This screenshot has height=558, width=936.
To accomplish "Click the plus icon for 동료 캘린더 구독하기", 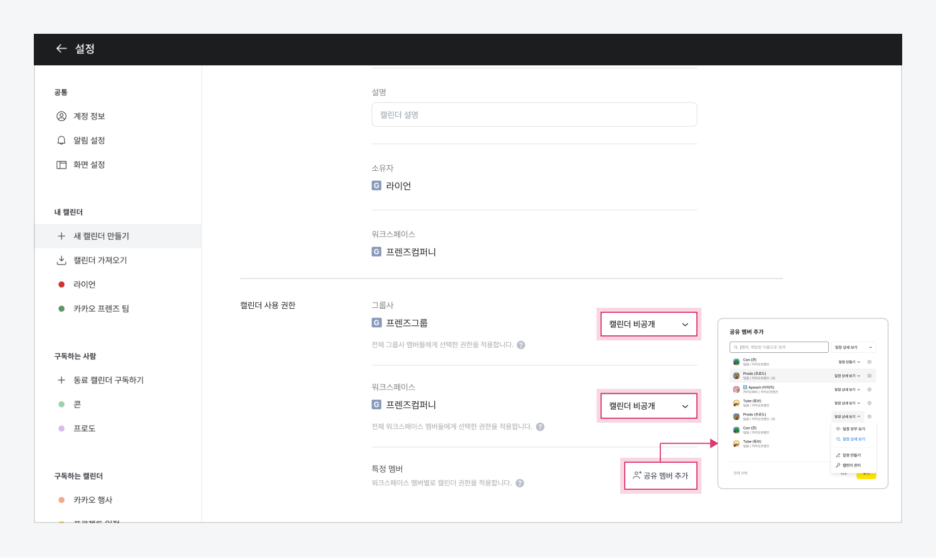I will pos(61,380).
